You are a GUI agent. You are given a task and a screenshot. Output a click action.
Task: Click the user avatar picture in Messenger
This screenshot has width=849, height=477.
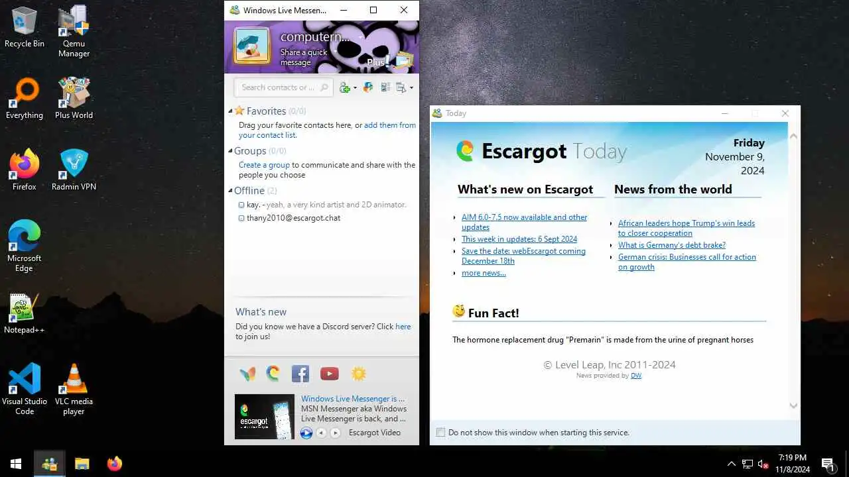coord(252,46)
